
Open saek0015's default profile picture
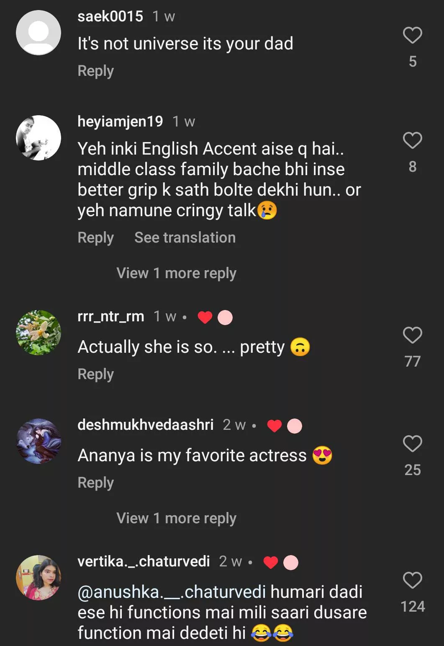(38, 33)
